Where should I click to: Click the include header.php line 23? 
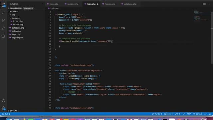click(x=74, y=65)
